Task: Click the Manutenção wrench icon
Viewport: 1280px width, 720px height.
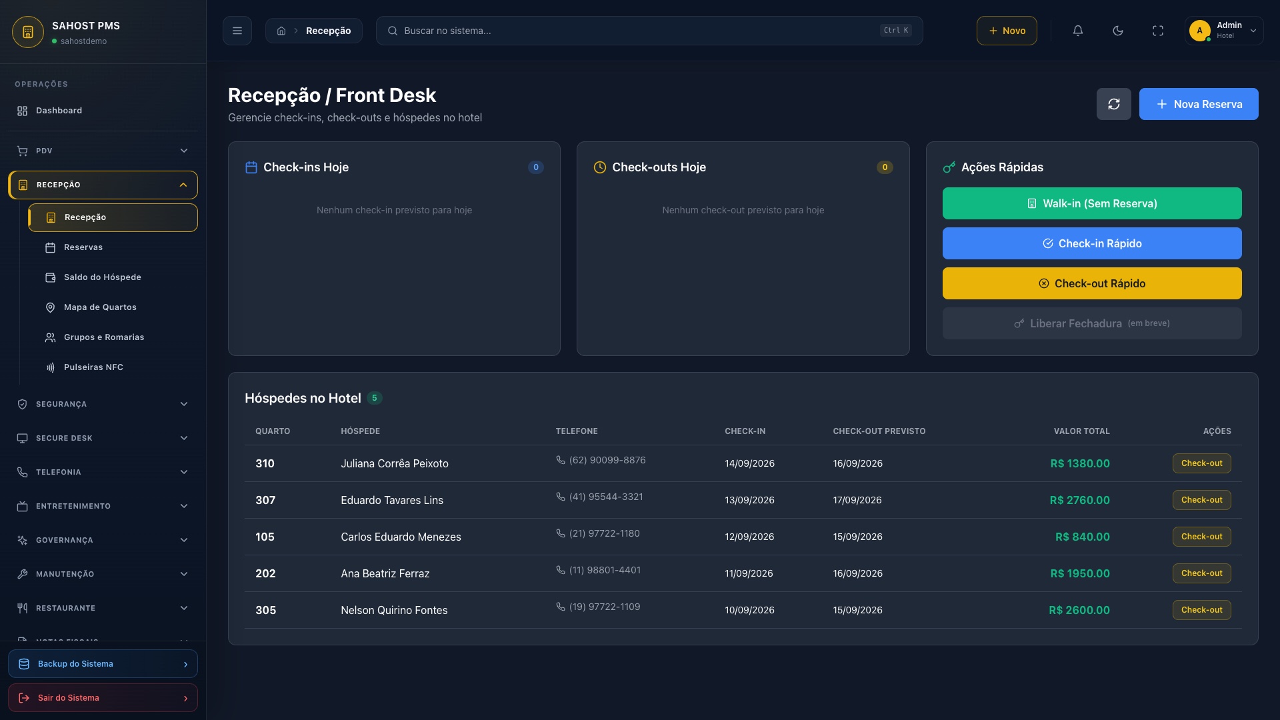Action: 22,574
